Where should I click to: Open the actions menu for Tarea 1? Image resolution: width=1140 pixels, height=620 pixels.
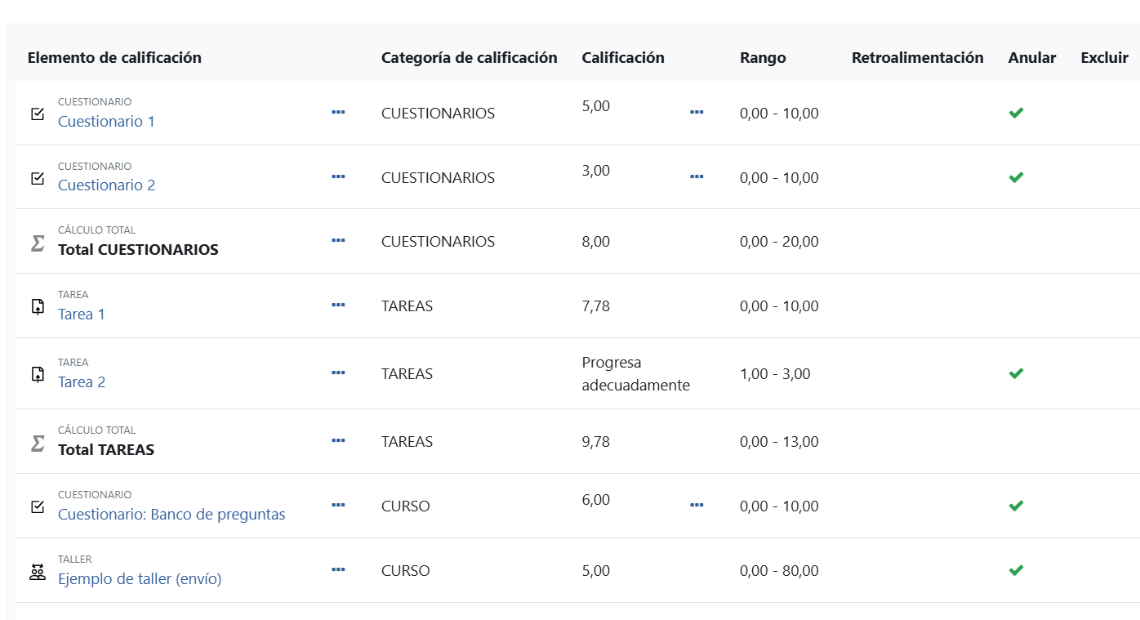pyautogui.click(x=338, y=305)
